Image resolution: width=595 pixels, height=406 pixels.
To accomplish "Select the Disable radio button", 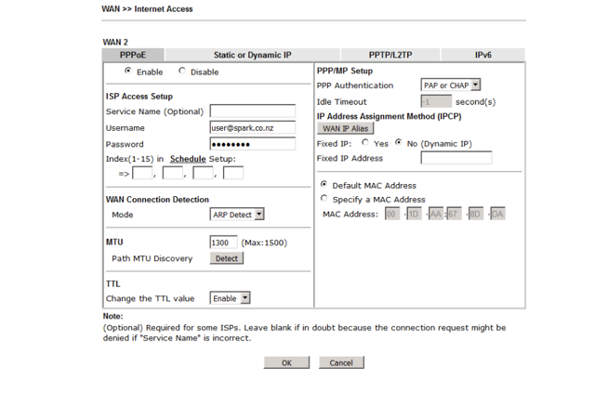I will pyautogui.click(x=181, y=72).
